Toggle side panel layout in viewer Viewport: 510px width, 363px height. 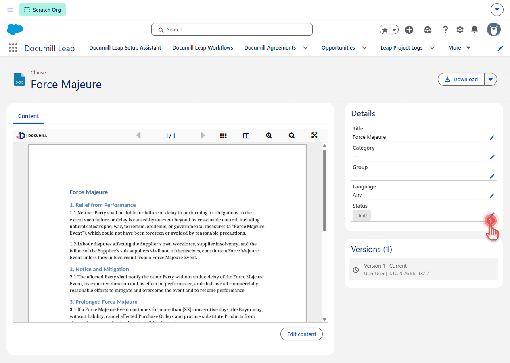[246, 136]
